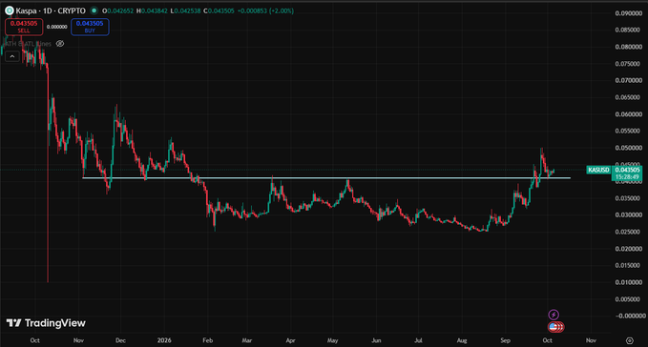Click the Sep label on time axis

(x=505, y=340)
